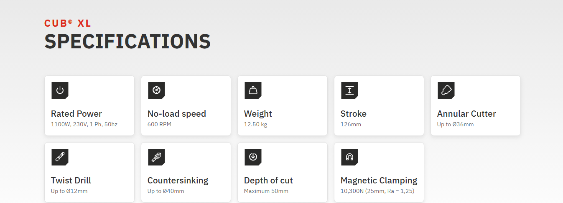Screen dimensions: 563x203
Task: Click the Annular Cutter heading
Action: pos(466,114)
